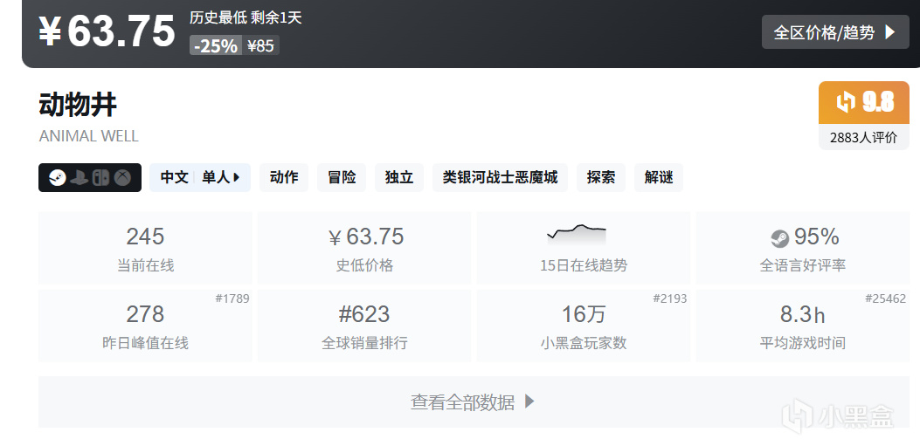Viewport: 920px width, 446px height.
Task: Open the 2883人评价 reviews count
Action: tap(864, 138)
